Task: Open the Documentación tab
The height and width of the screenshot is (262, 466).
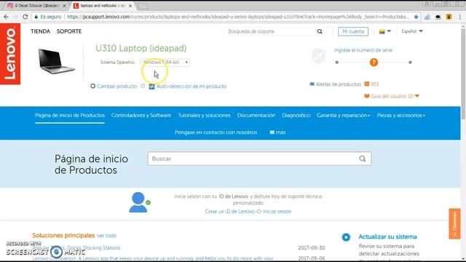Action: pos(256,115)
